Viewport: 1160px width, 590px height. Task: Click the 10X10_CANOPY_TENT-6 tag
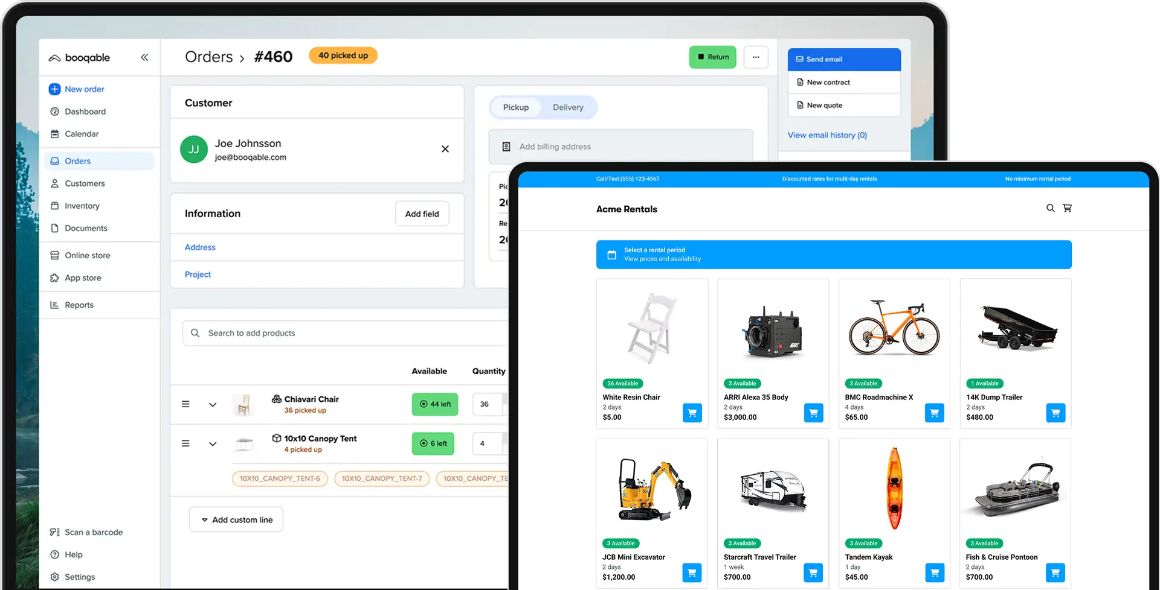pos(280,478)
